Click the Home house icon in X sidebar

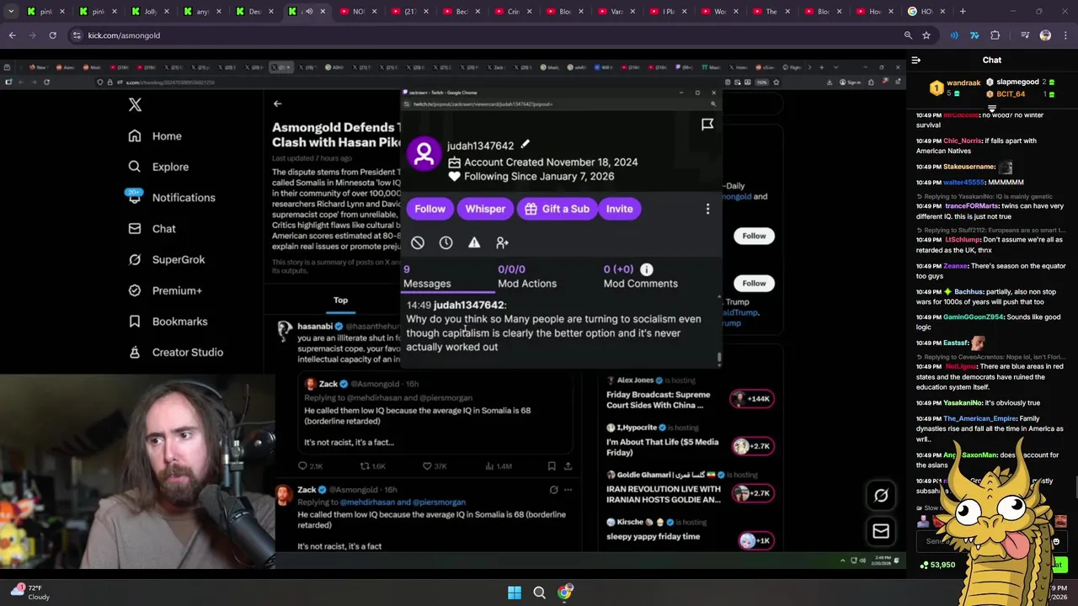(135, 136)
